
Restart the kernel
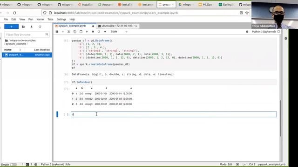pyautogui.click(x=99, y=32)
